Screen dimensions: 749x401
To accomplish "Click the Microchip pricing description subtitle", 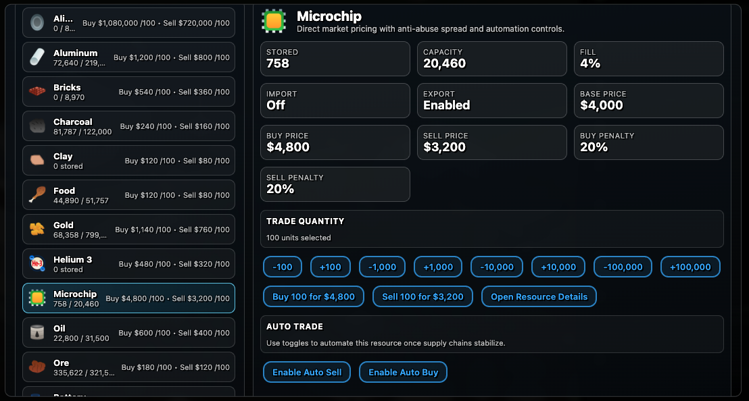I will pos(431,28).
